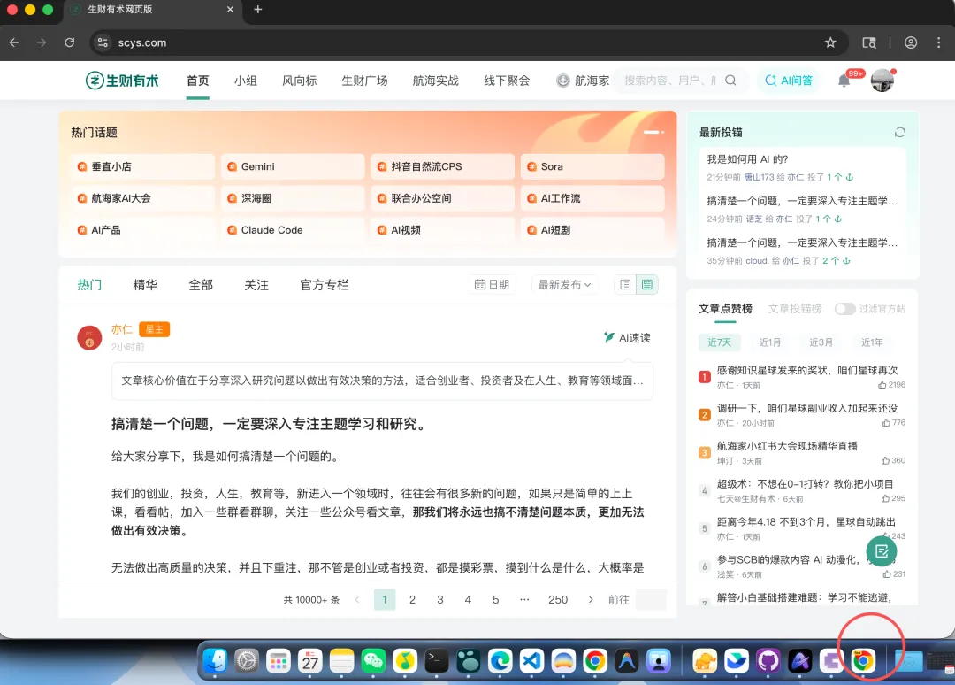Open the notification bell with 99+ badge
Screen dimensions: 955x685
842,79
